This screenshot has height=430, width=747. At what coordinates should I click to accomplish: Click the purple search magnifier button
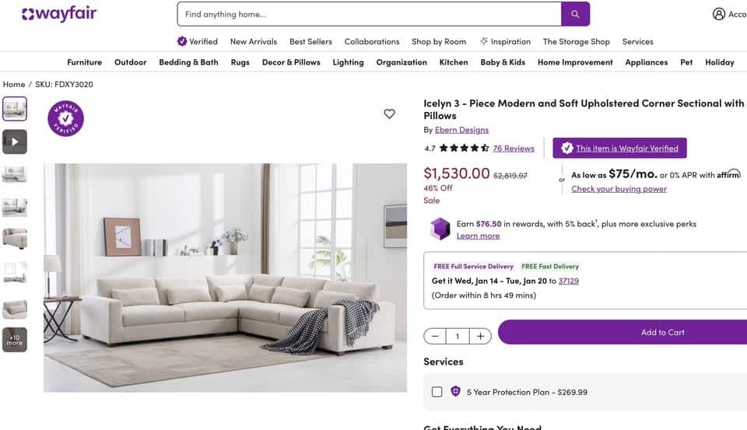(575, 14)
